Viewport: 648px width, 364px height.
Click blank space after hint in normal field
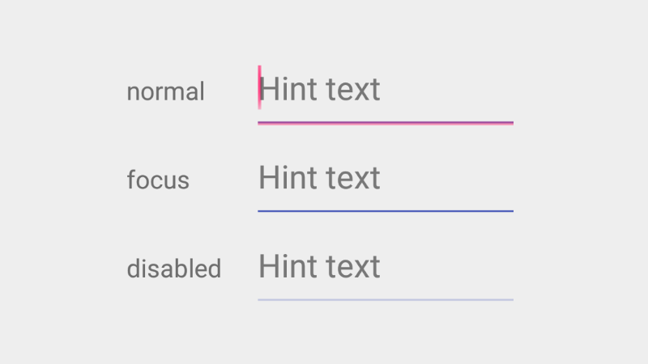click(447, 90)
